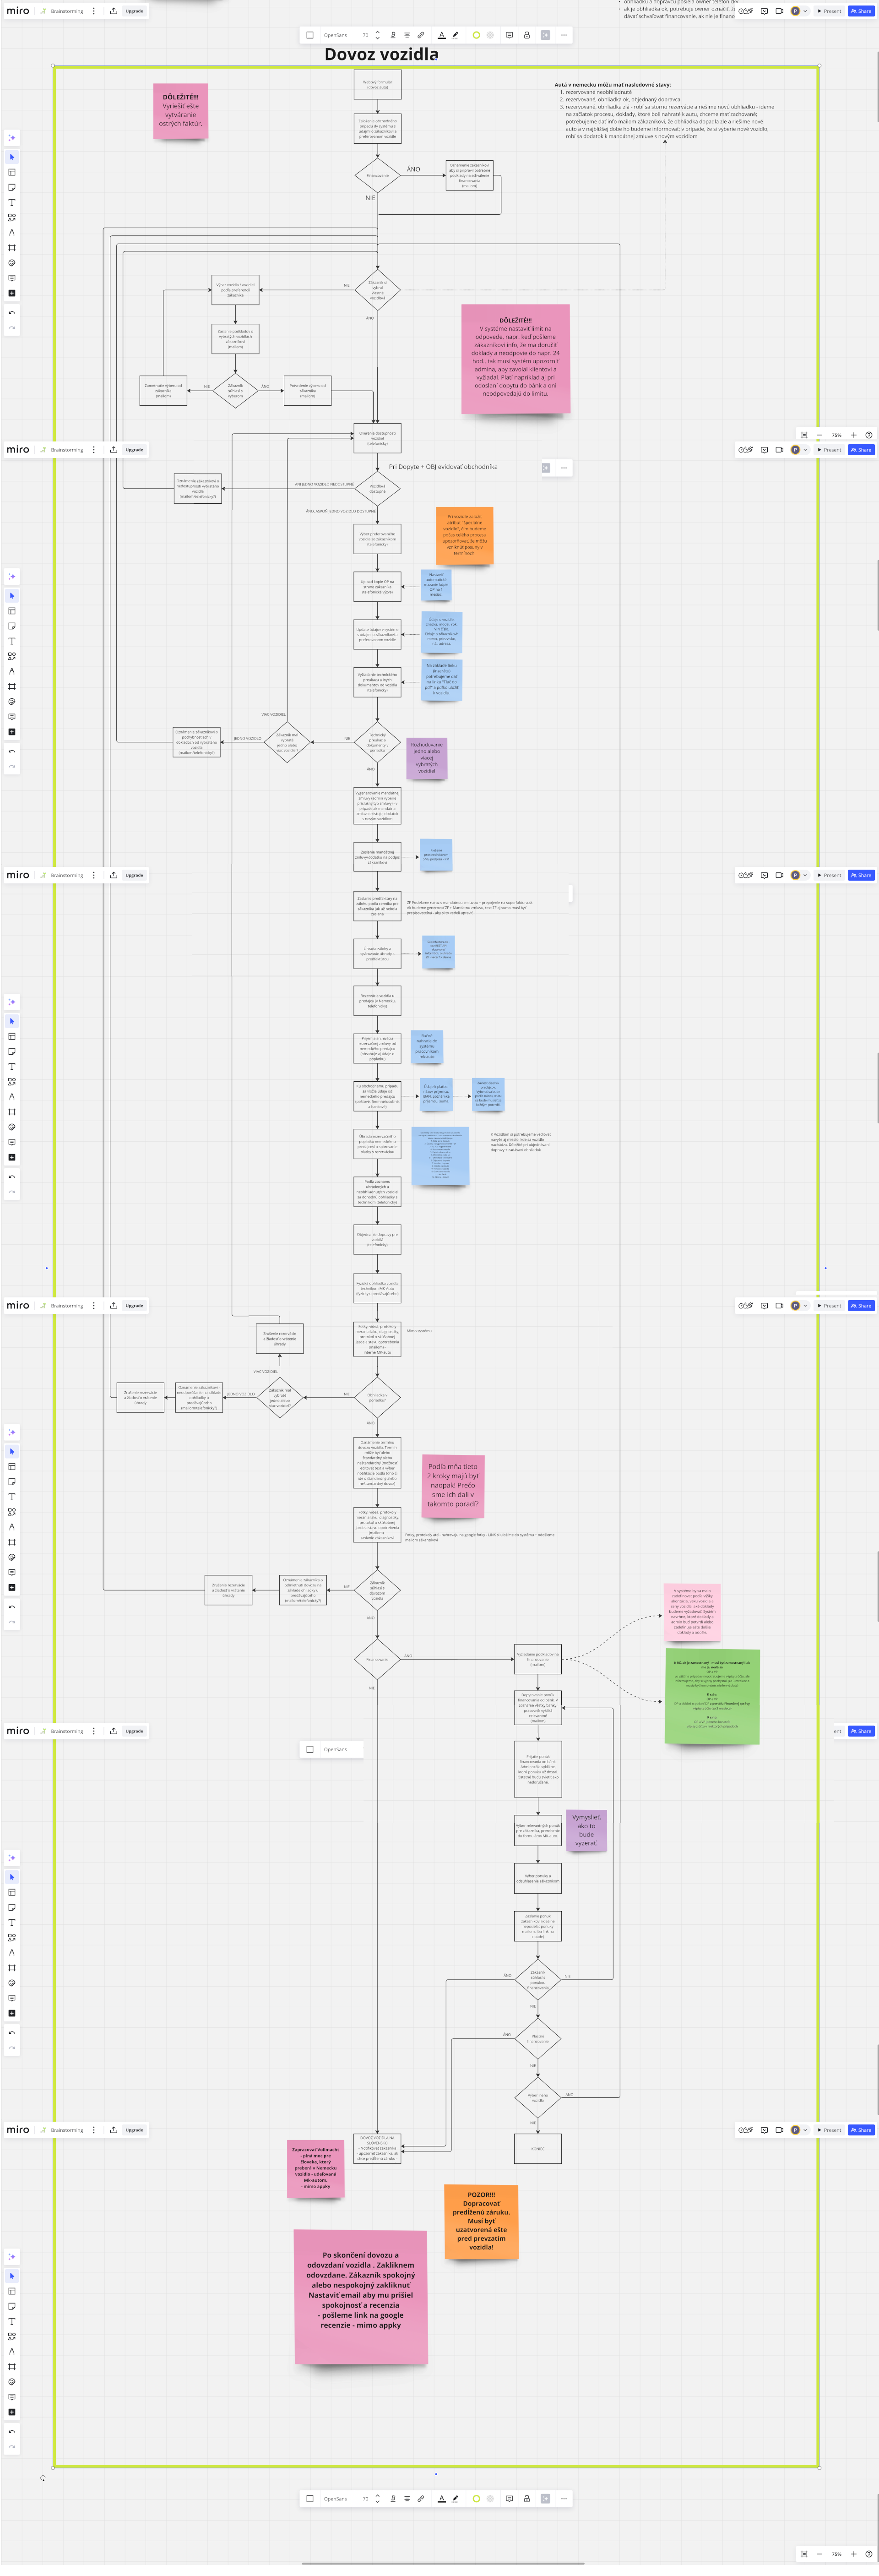Viewport: 879px width, 2576px height.
Task: Select purple Vymyslieť, ako to bude vyzerať sticky
Action: point(586,1830)
